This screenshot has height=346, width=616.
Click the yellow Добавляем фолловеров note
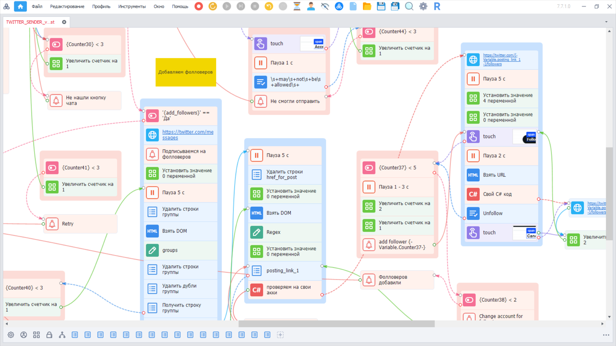tap(185, 72)
